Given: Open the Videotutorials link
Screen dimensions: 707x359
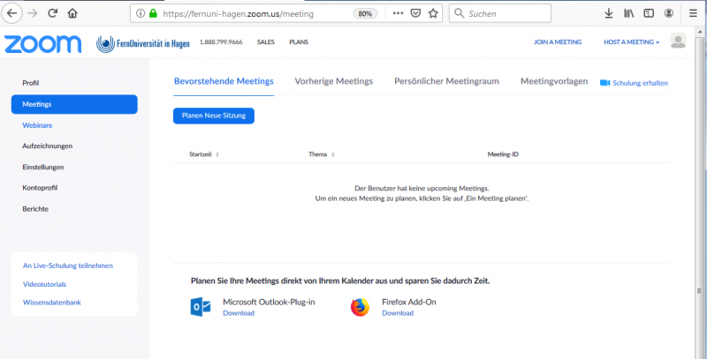Looking at the screenshot, I should pyautogui.click(x=45, y=284).
